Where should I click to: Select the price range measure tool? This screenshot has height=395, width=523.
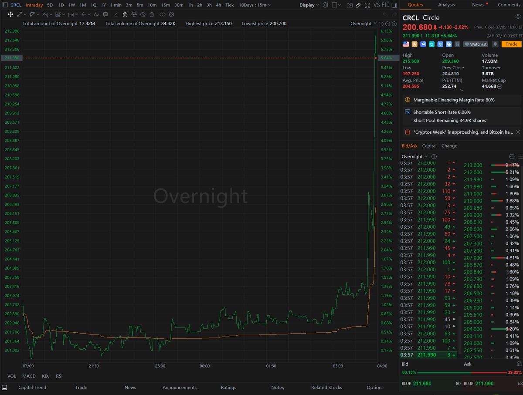point(71,14)
